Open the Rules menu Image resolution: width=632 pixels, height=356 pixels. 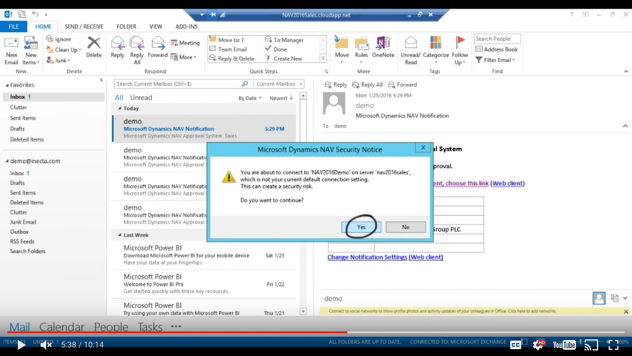pyautogui.click(x=361, y=51)
